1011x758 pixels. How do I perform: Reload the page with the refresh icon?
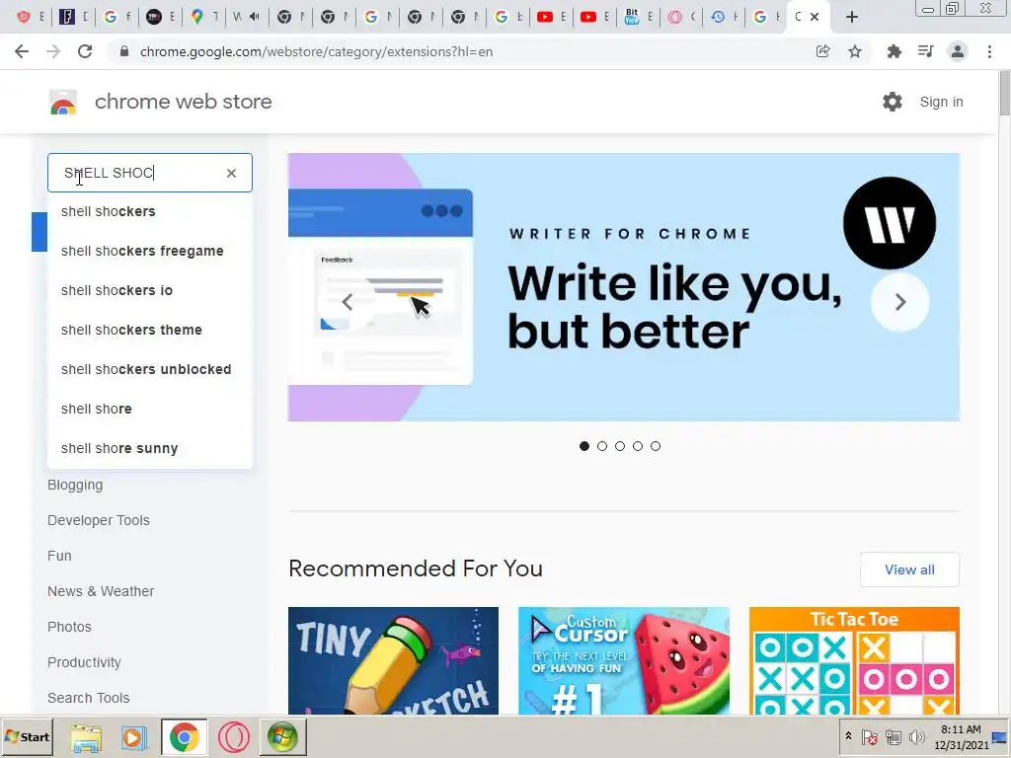(85, 51)
